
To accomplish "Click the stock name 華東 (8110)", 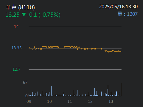I will 20,7.
